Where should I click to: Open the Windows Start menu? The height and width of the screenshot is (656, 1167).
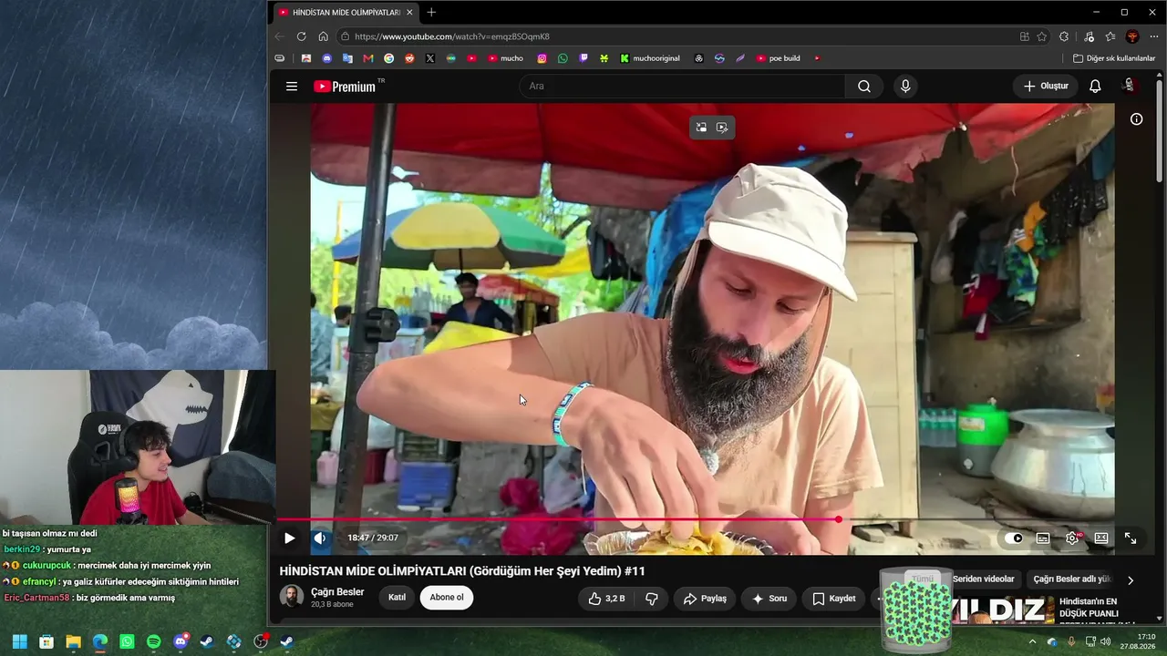click(x=20, y=641)
